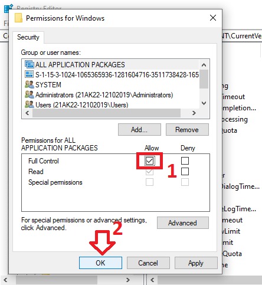Viewport: 262px width, 285px height.
Task: Close the Permissions for Windows dialog
Action: pyautogui.click(x=213, y=18)
